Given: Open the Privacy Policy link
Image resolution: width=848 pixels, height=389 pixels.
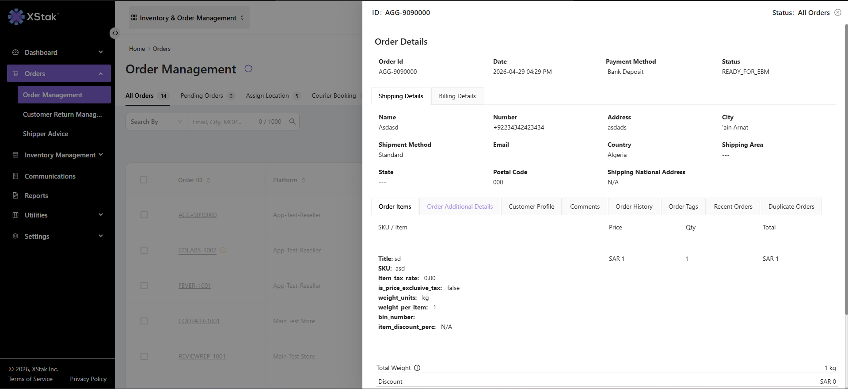Looking at the screenshot, I should click(x=88, y=379).
